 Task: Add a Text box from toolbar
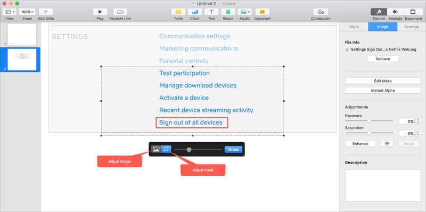pyautogui.click(x=211, y=12)
